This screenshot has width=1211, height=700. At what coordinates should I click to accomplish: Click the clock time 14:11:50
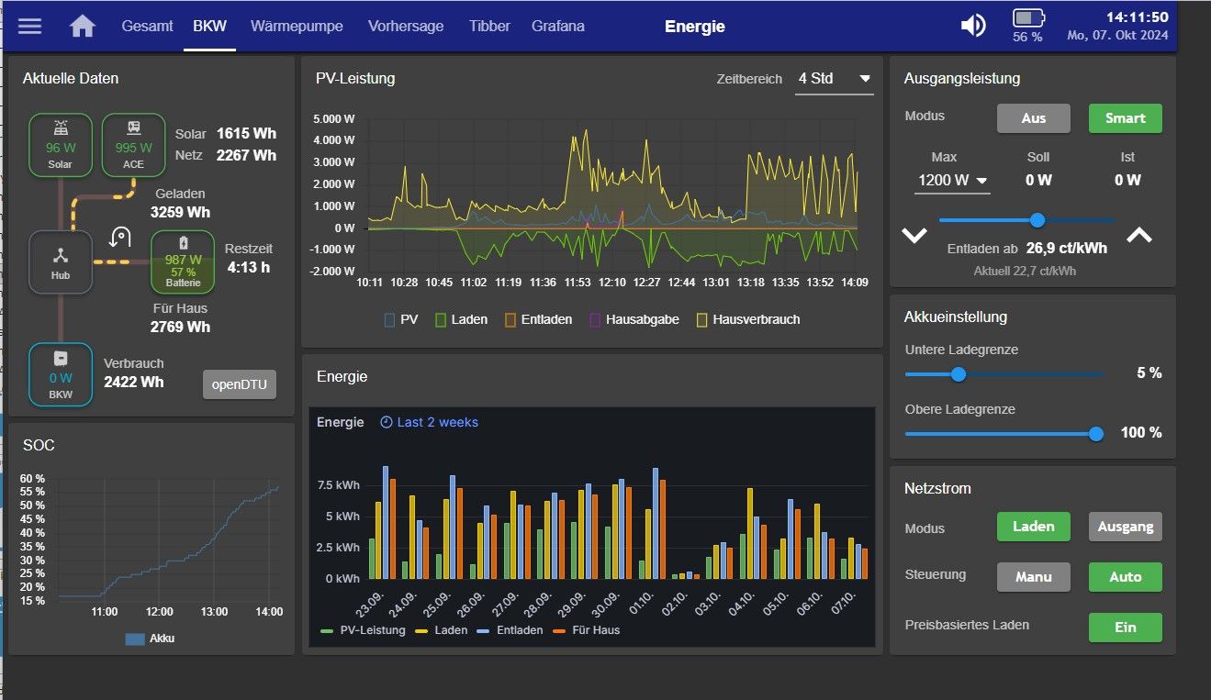(x=1137, y=17)
